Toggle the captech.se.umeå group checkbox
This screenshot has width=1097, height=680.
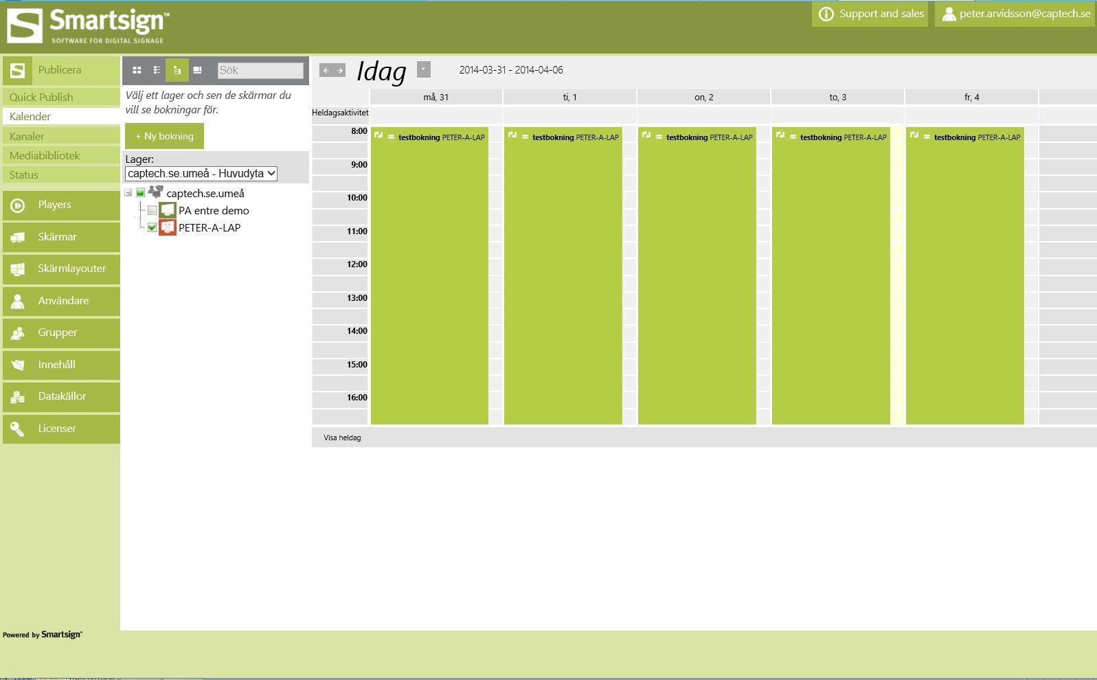(140, 193)
